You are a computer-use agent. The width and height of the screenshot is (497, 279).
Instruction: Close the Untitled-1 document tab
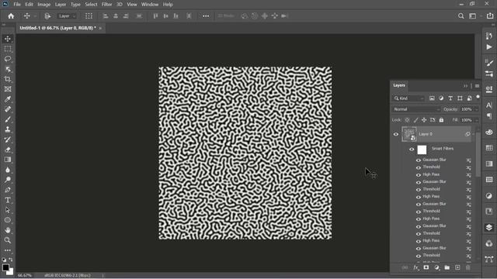coord(100,28)
